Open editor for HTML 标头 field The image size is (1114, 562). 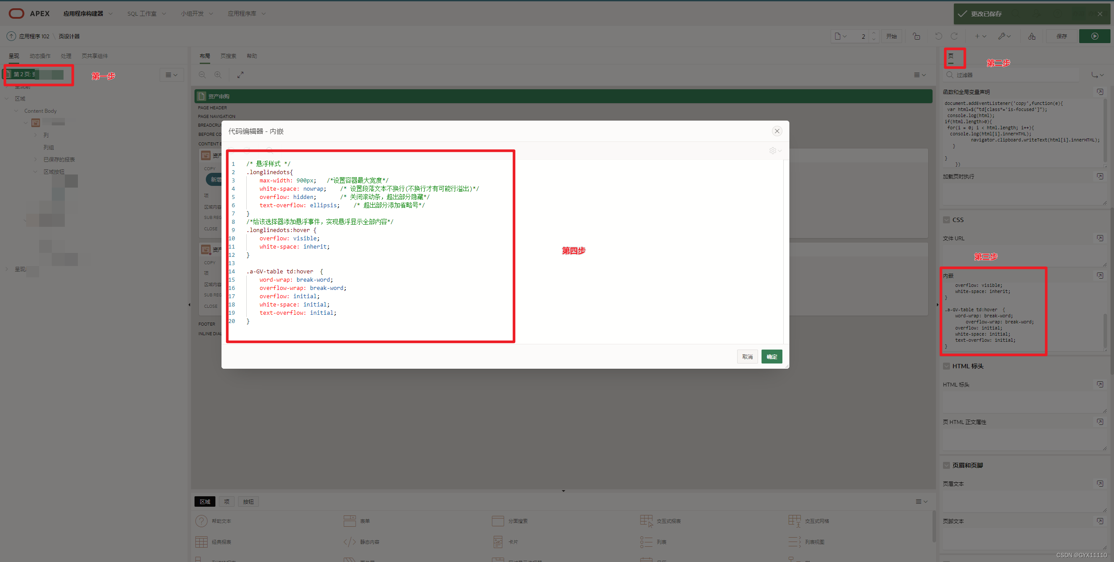click(1100, 384)
